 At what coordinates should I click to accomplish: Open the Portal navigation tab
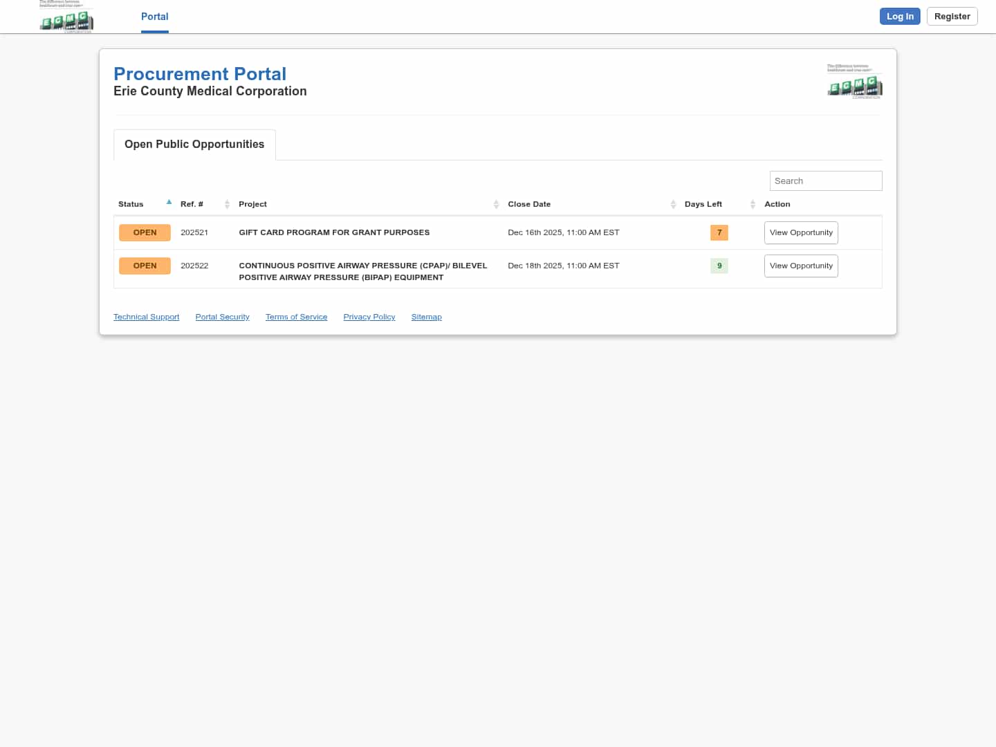tap(154, 17)
